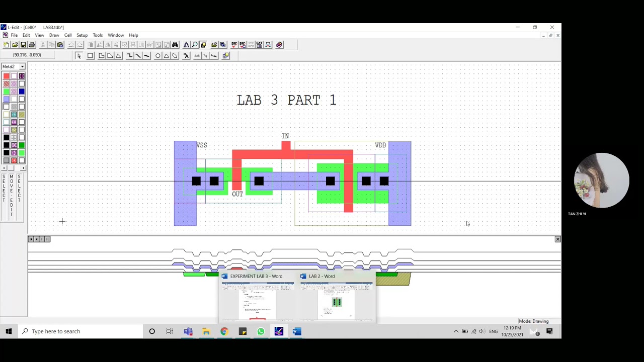Select the ruler measurement tool
The image size is (644, 362).
(x=197, y=56)
